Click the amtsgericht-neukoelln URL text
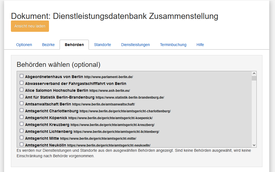275x172 pixels. point(109,145)
